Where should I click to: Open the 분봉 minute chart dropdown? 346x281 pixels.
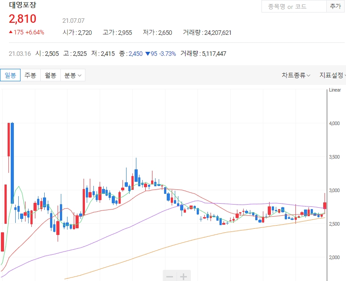point(73,75)
